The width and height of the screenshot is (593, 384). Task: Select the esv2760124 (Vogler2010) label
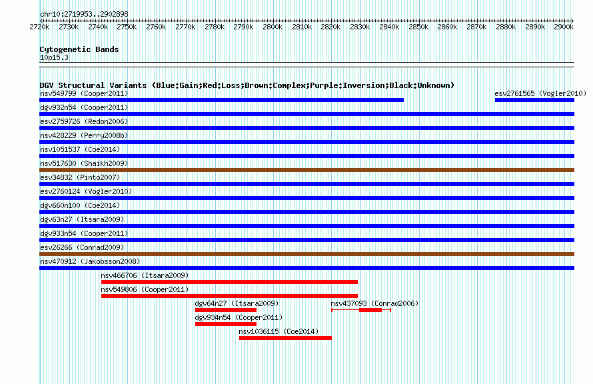coord(86,191)
